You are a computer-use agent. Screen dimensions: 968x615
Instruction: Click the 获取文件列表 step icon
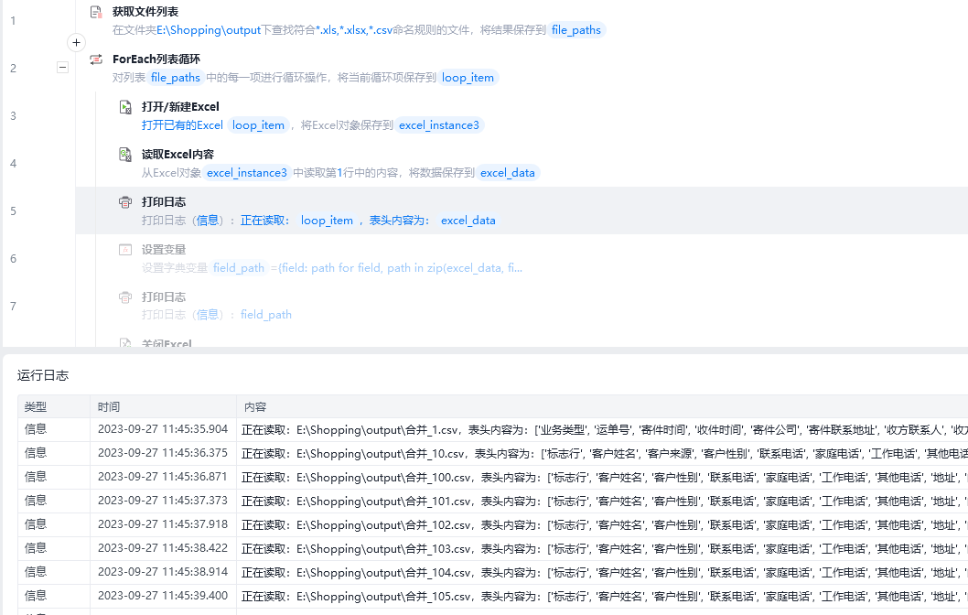96,12
